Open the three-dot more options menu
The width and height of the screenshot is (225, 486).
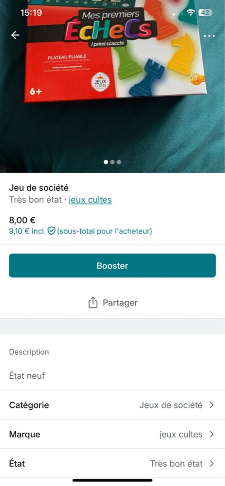pyautogui.click(x=209, y=36)
